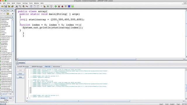
Task: Click the yellow up-folder icon in browser
Action: (8, 14)
